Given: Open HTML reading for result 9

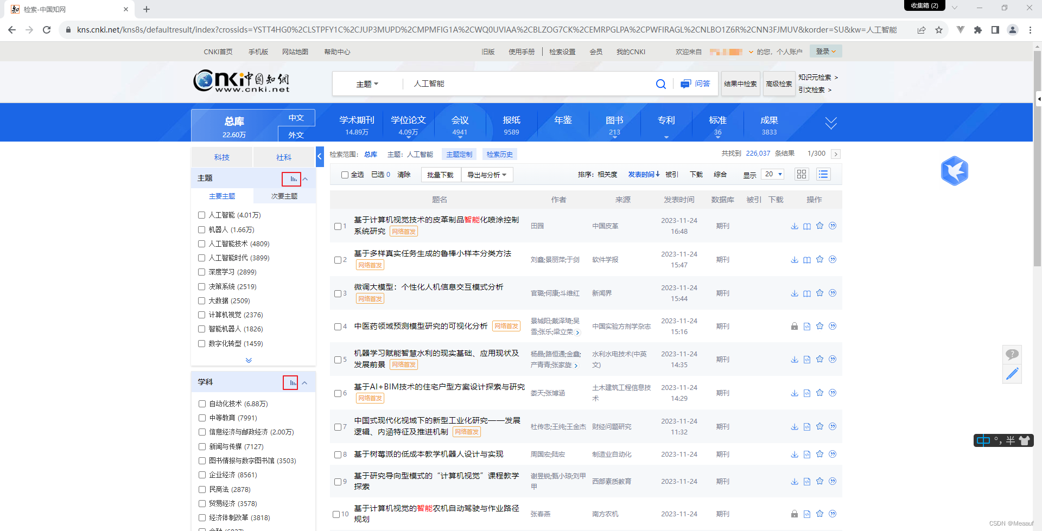Looking at the screenshot, I should click(807, 482).
